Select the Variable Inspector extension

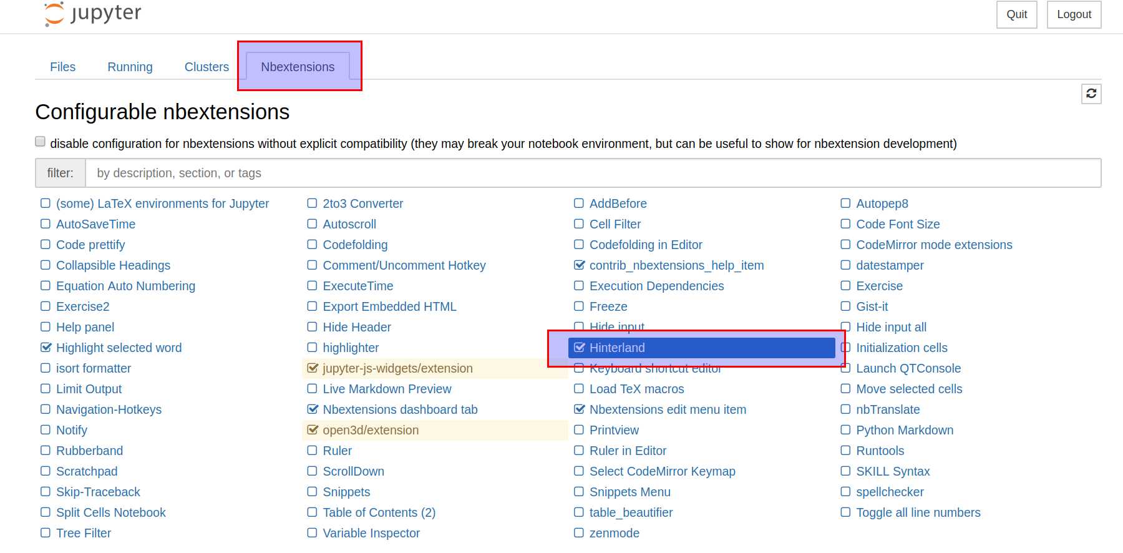(x=371, y=533)
